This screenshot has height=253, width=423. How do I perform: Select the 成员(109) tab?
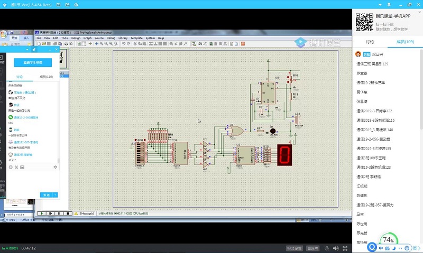405,42
